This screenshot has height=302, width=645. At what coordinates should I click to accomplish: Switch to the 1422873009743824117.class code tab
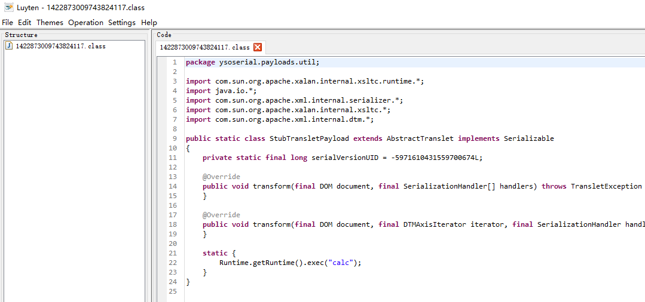click(x=204, y=47)
